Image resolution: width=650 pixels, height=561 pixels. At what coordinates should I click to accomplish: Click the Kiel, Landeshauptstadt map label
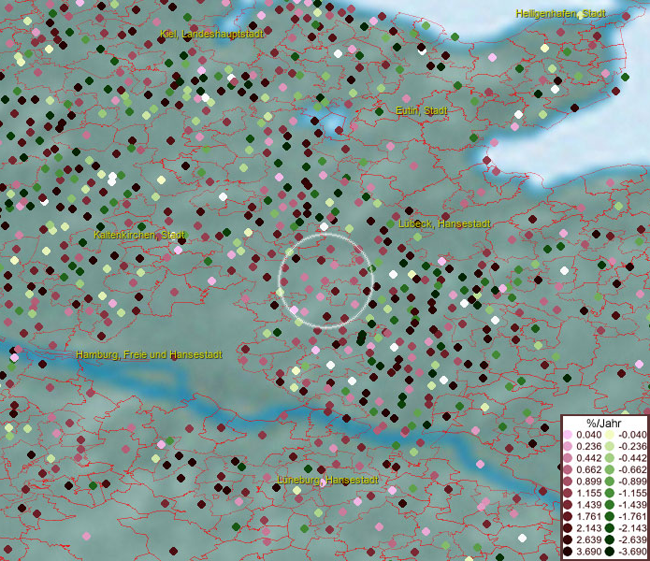(211, 34)
